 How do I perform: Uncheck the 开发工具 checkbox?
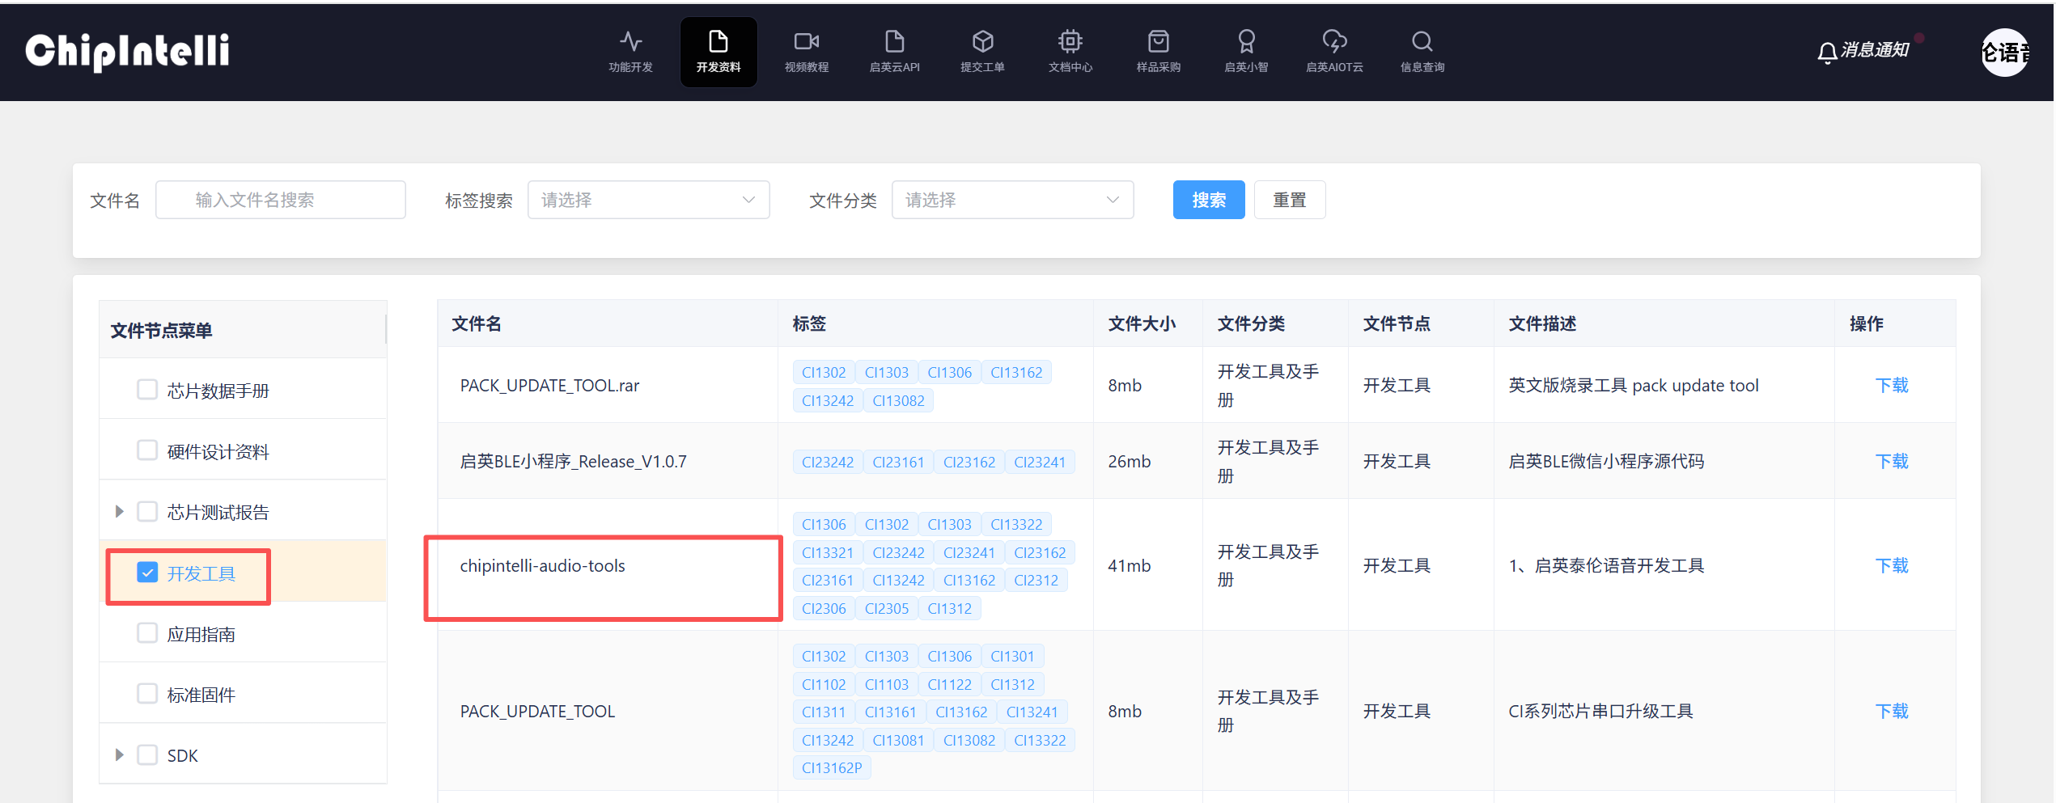point(147,573)
